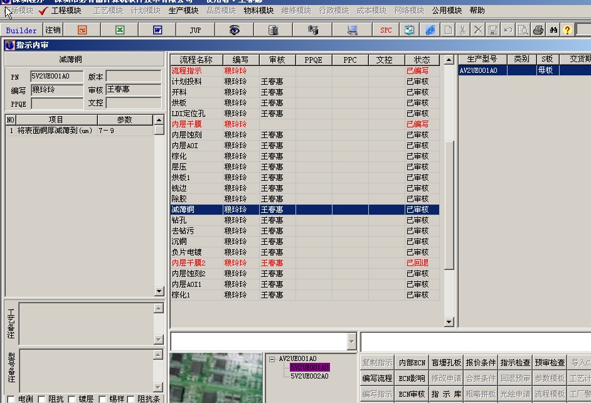Select tree item 5V2UE001A0
Image resolution: width=591 pixels, height=403 pixels.
pos(309,367)
